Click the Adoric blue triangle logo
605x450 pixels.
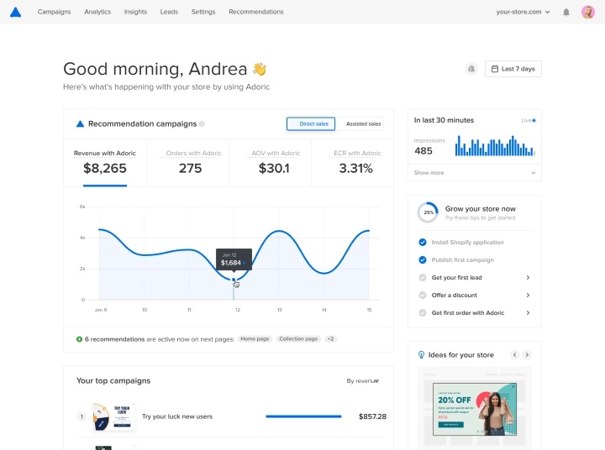(15, 12)
